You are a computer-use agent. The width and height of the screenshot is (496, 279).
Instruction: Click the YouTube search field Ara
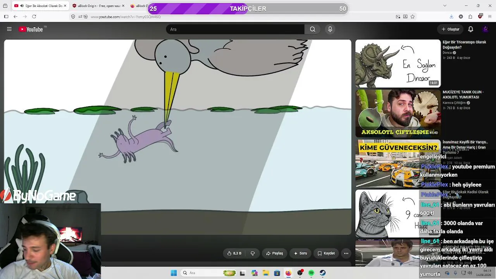235,29
